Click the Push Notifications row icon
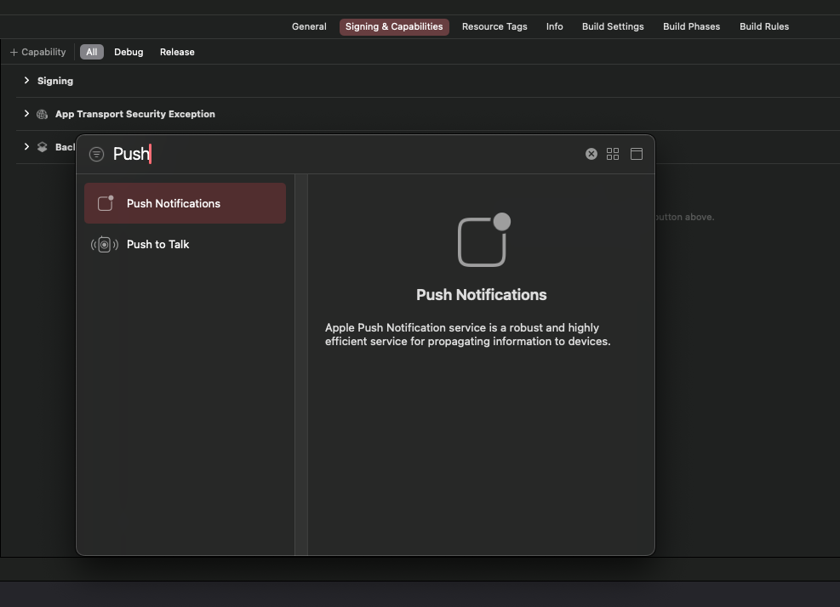840x607 pixels. 106,203
